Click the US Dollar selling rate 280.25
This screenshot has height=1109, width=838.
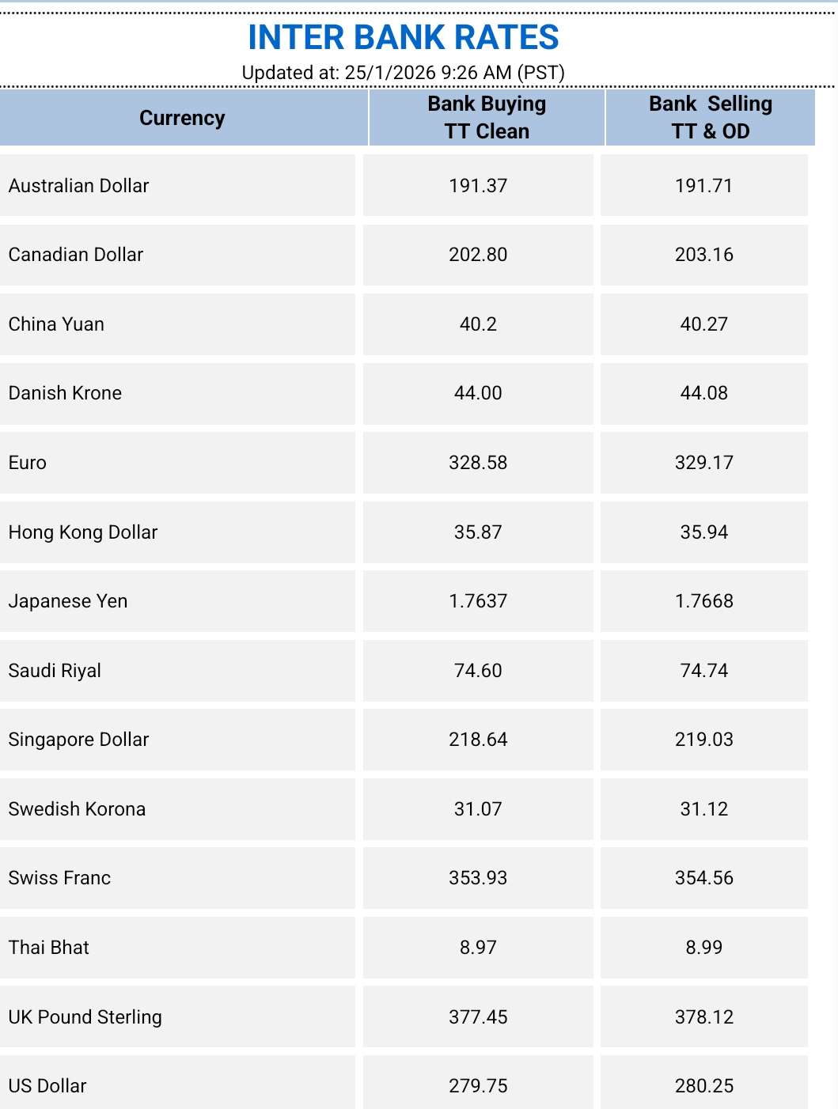(704, 1086)
